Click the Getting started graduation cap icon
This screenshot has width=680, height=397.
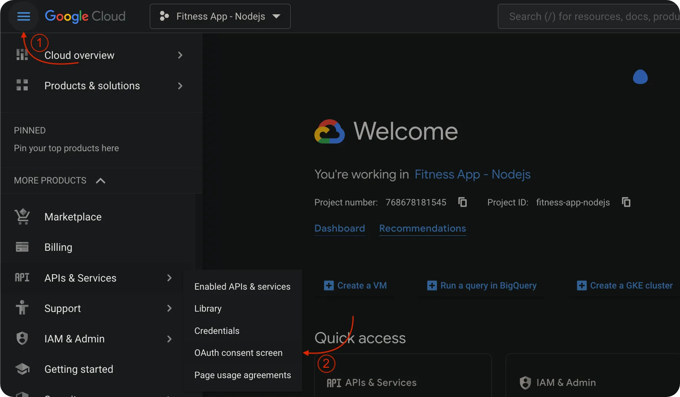point(22,369)
